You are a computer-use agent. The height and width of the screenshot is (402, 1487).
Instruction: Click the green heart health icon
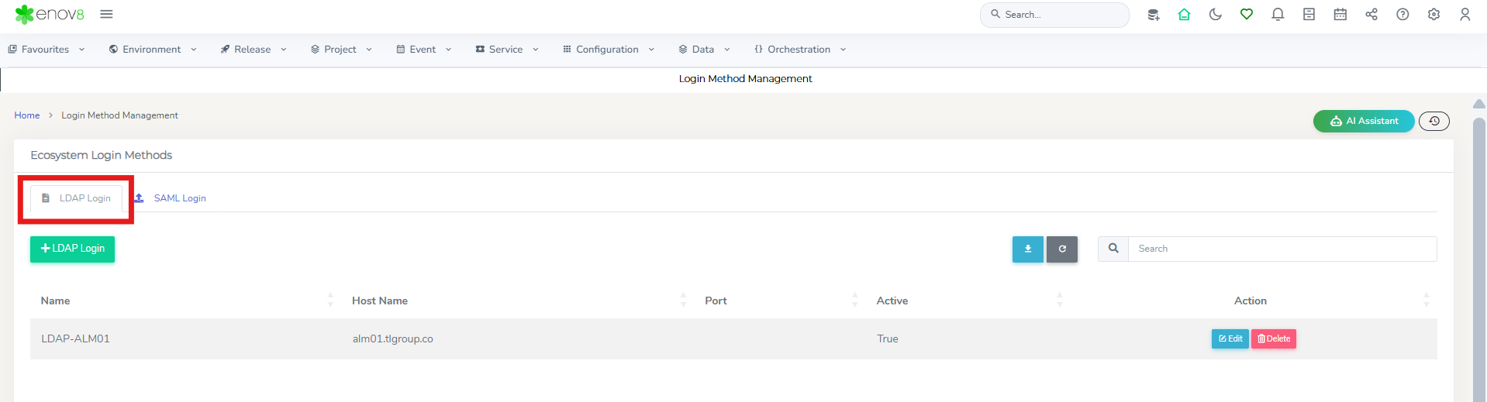(x=1247, y=14)
